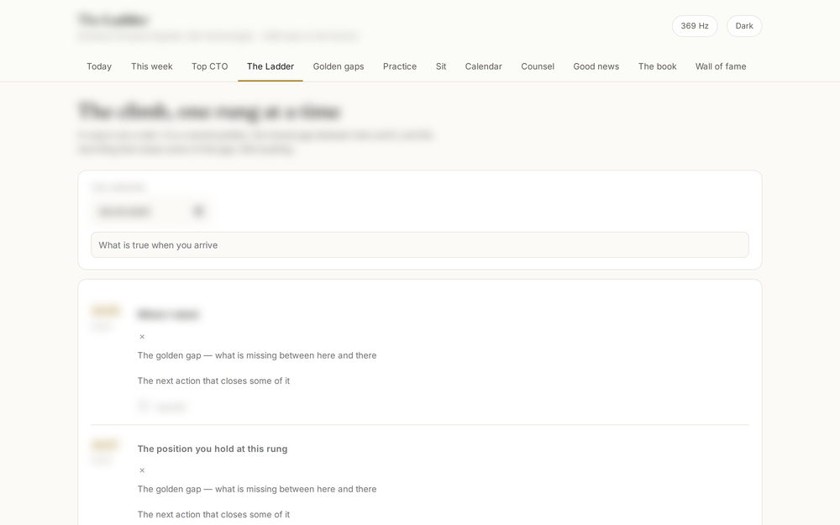Screen dimensions: 840x525
Task: Switch to the This week tab
Action: (151, 66)
